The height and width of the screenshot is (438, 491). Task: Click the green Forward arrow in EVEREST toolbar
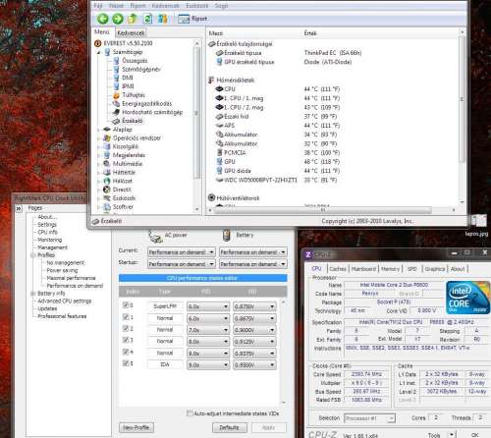click(x=118, y=19)
